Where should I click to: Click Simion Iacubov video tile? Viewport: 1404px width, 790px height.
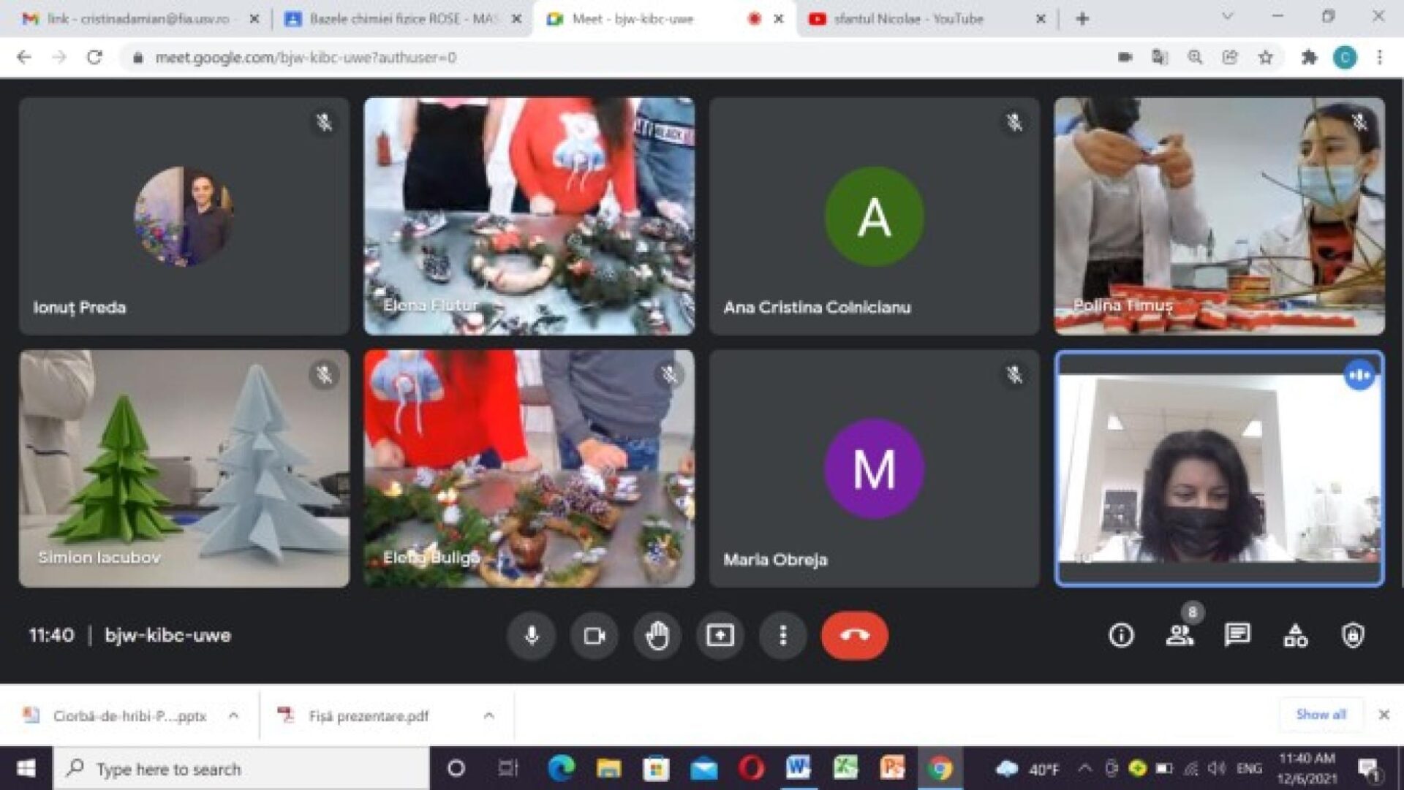184,468
